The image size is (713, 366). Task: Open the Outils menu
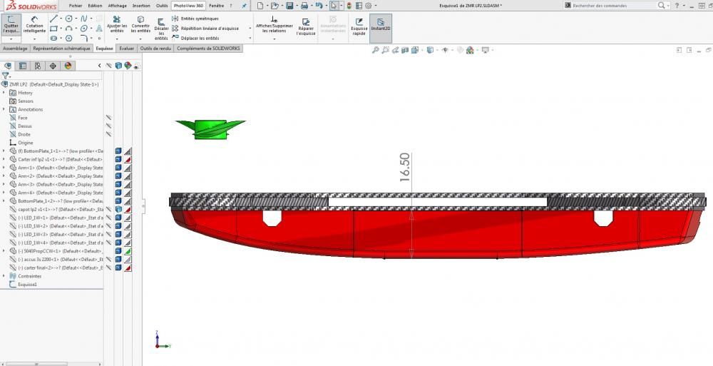(161, 6)
